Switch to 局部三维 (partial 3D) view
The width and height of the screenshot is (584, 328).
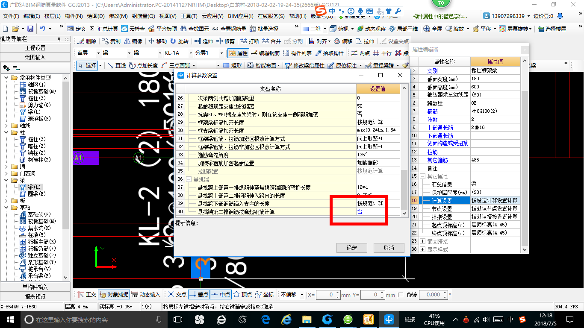(403, 29)
